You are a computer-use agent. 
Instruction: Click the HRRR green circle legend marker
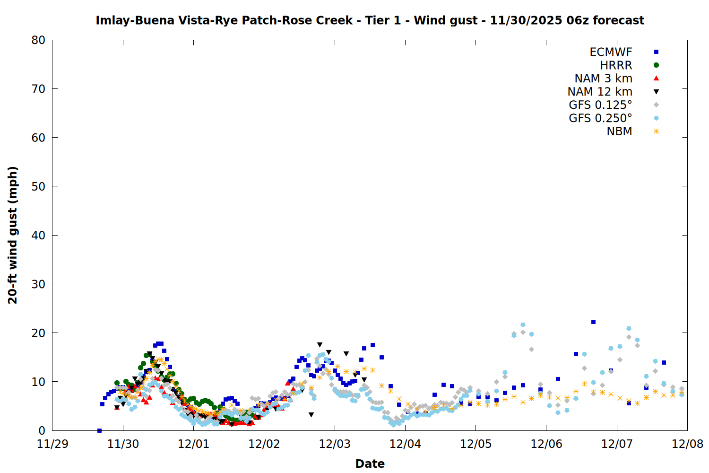pyautogui.click(x=656, y=65)
